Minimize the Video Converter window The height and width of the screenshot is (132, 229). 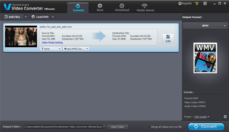click(x=214, y=4)
